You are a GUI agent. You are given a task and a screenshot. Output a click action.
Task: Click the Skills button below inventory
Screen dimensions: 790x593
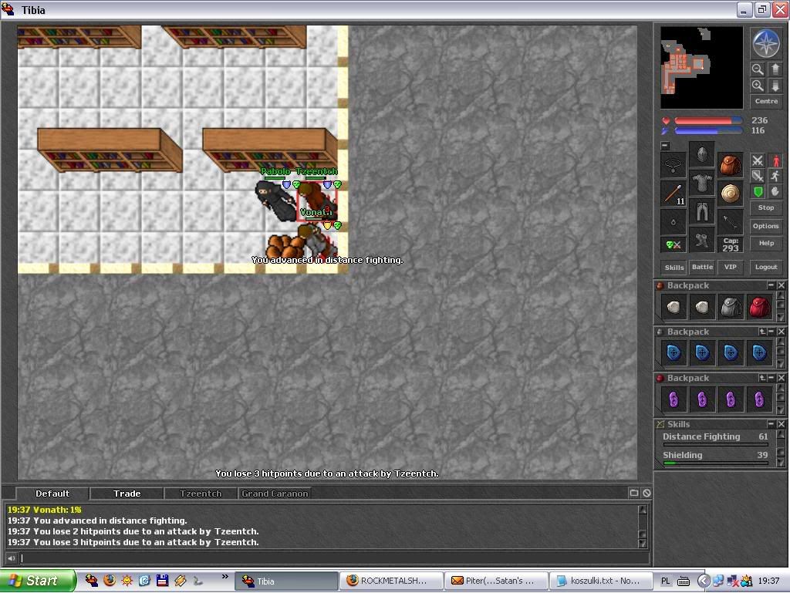674,268
